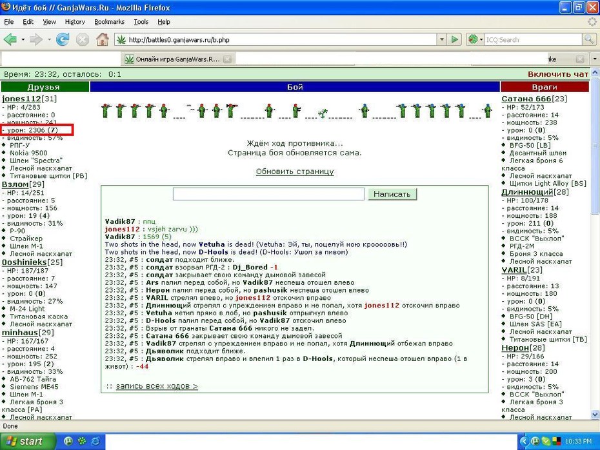
Task: Click the green Друзья panel header
Action: (x=45, y=87)
